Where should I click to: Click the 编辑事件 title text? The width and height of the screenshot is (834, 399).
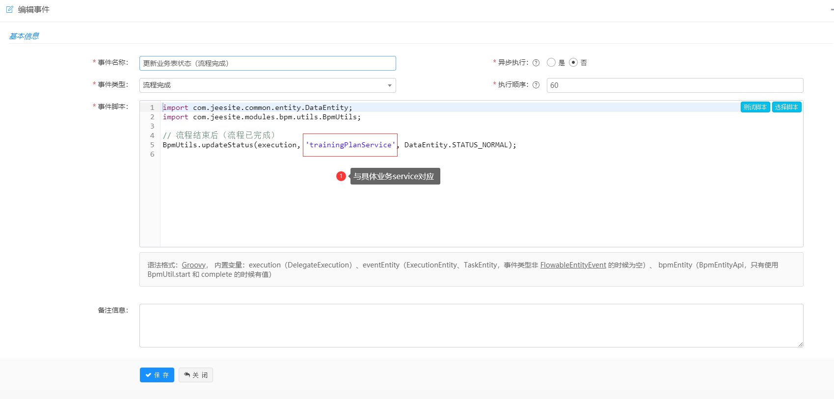point(34,9)
